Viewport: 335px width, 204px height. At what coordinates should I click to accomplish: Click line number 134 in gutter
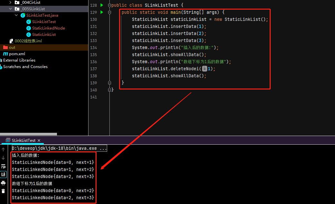[93, 48]
